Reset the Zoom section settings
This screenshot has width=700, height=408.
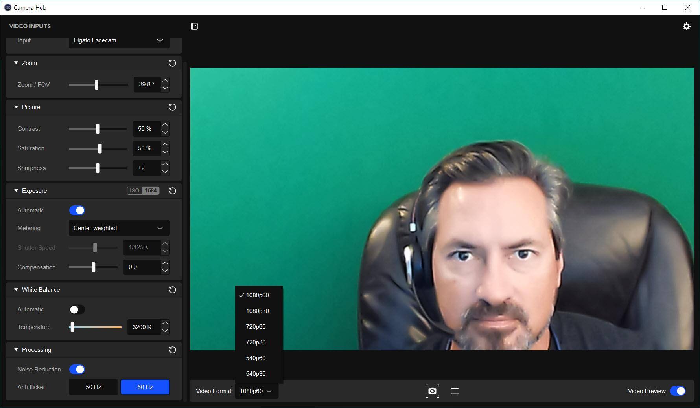pyautogui.click(x=172, y=63)
